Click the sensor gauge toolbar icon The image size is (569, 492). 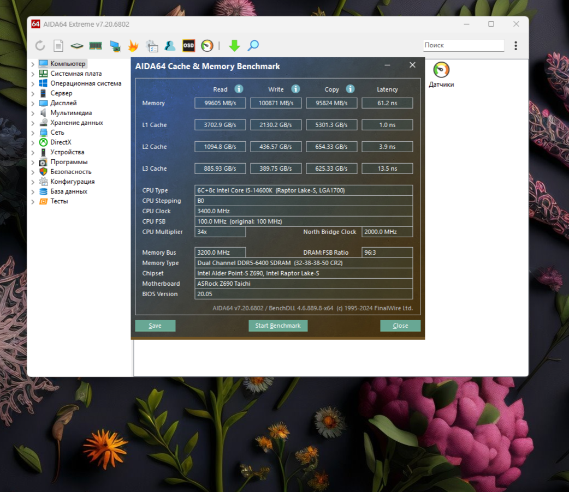pos(207,46)
